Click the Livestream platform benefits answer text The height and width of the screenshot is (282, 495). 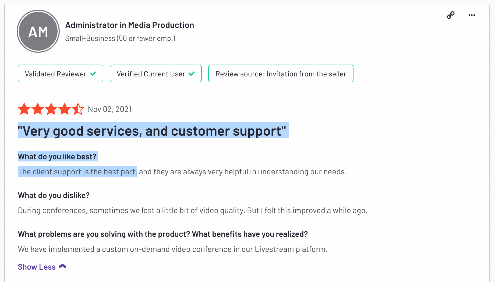click(x=173, y=249)
